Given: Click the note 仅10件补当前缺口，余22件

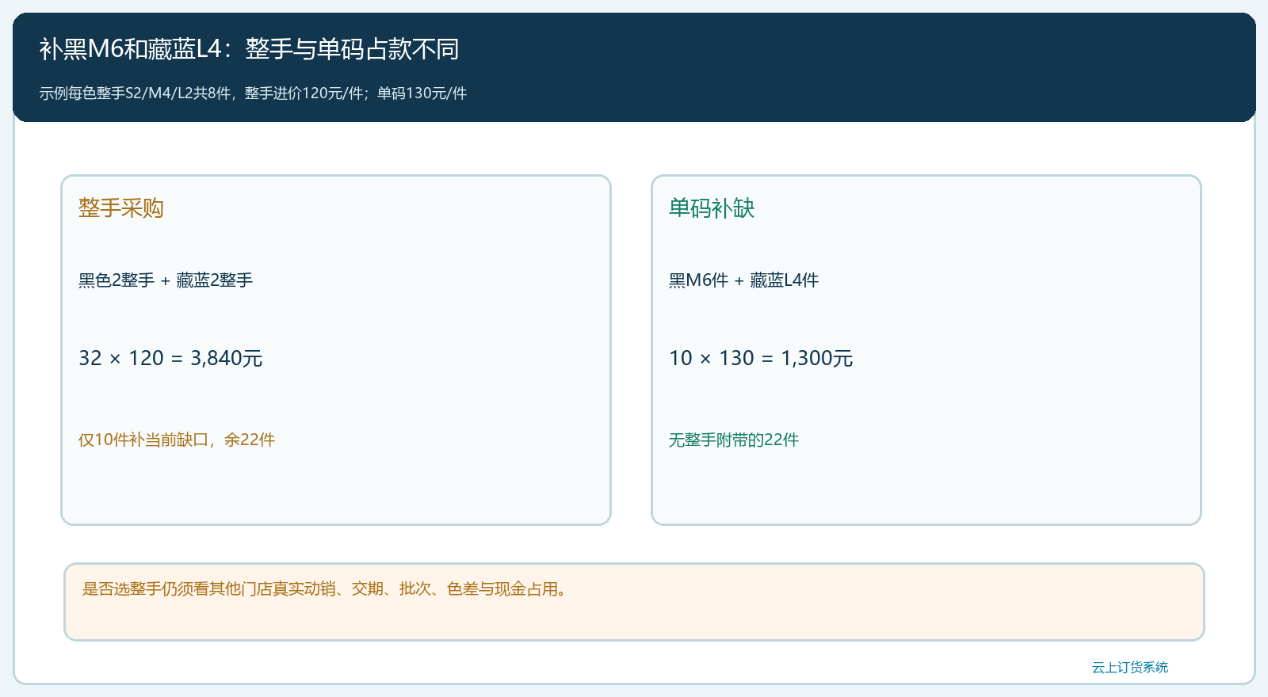Looking at the screenshot, I should click(177, 440).
